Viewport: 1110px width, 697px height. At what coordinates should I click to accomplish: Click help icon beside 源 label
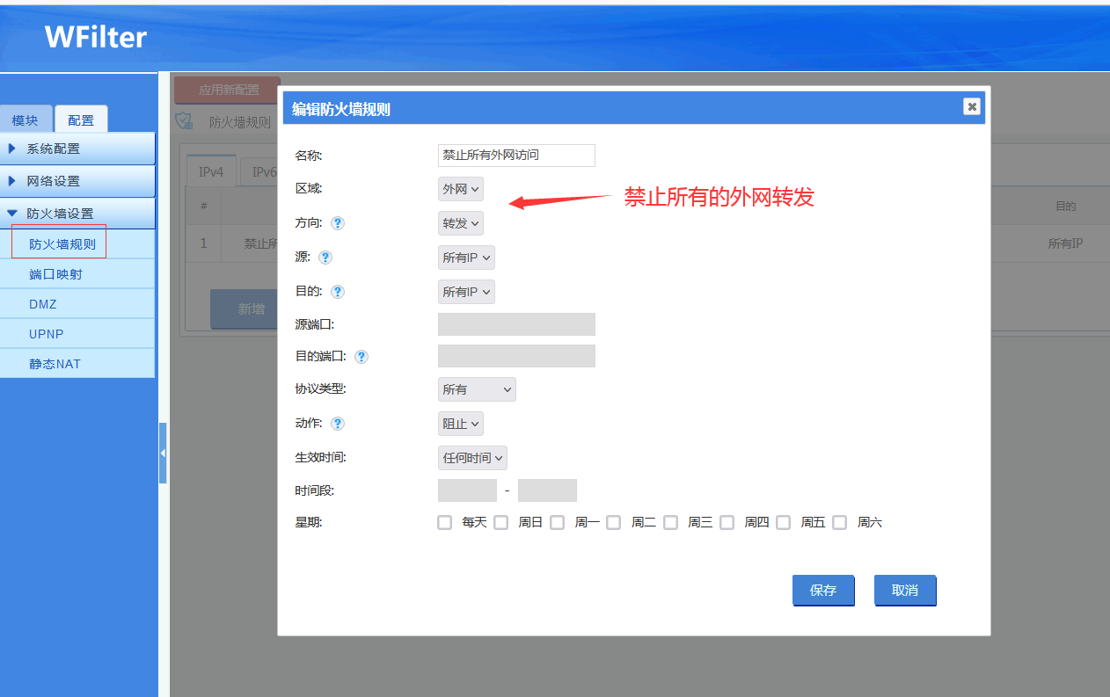pos(325,258)
